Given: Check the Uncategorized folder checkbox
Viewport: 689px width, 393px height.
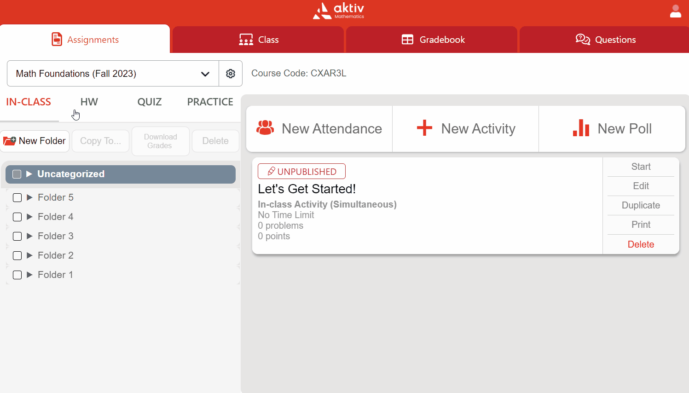Looking at the screenshot, I should point(17,174).
